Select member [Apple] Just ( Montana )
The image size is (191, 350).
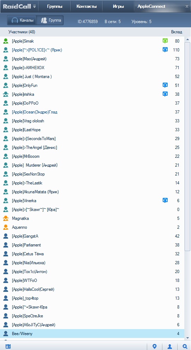(92, 77)
